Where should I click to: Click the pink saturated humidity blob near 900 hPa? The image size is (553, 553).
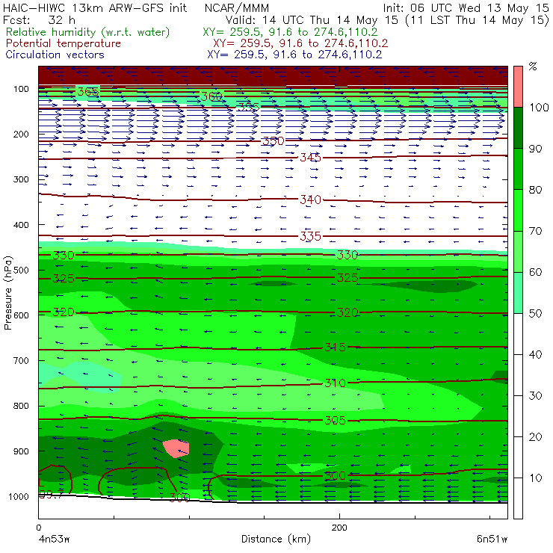[x=176, y=448]
